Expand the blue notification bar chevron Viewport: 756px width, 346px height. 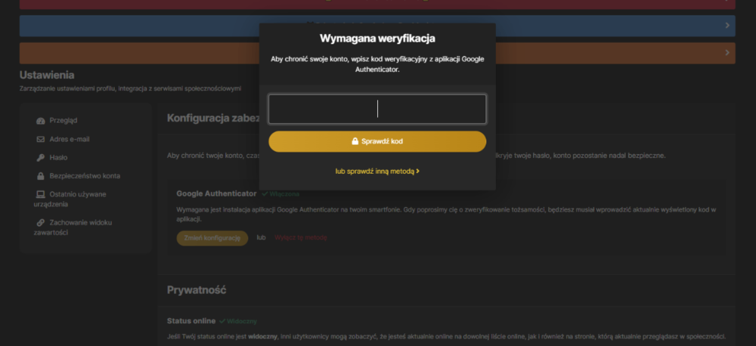point(727,26)
